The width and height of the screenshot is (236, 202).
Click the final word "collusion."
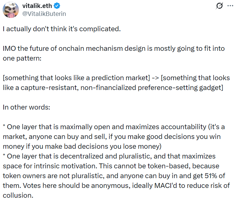click(17, 195)
